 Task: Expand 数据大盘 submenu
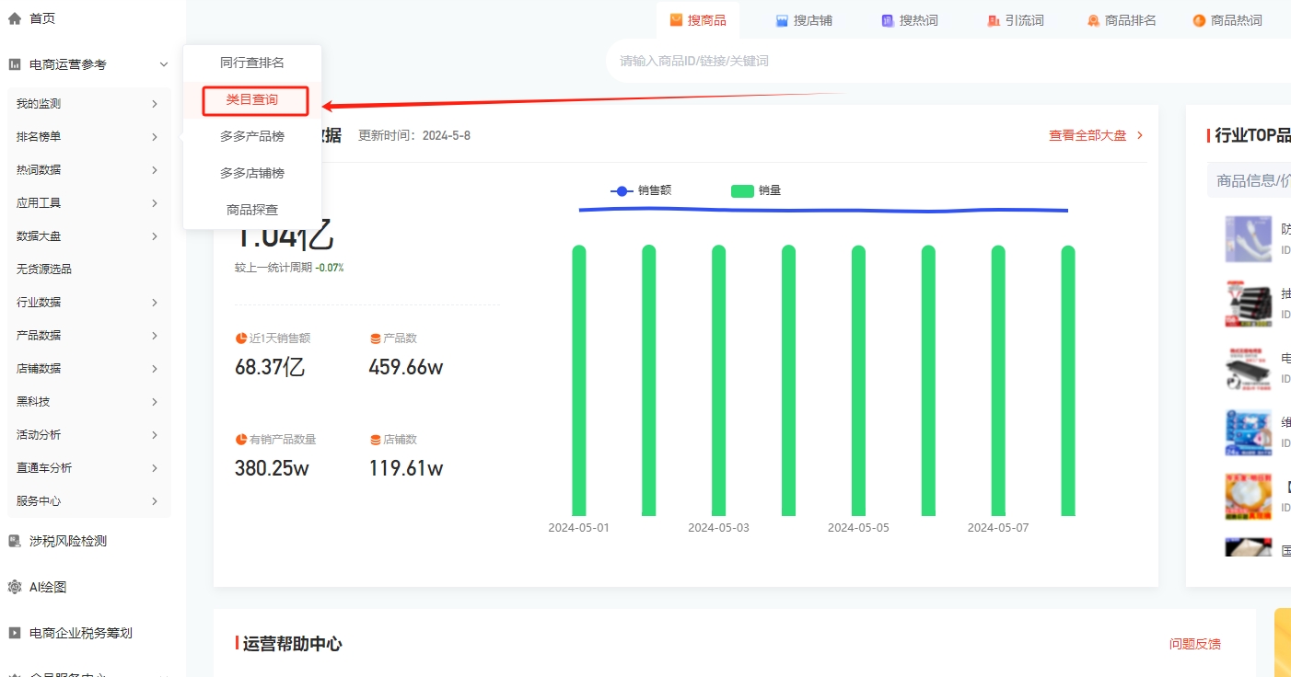[x=155, y=236]
